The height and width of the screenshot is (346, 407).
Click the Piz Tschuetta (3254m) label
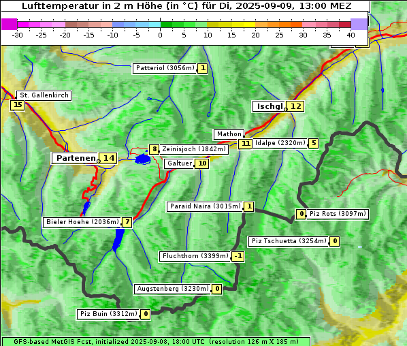point(289,241)
